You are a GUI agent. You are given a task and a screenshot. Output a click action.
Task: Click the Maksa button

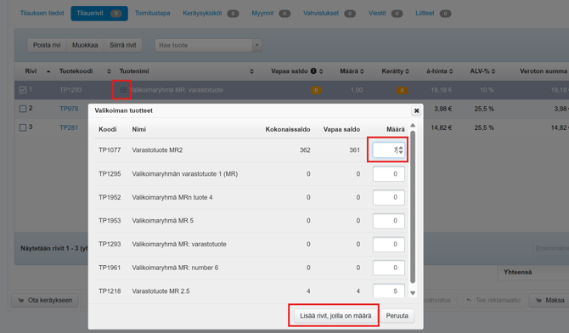[549, 300]
